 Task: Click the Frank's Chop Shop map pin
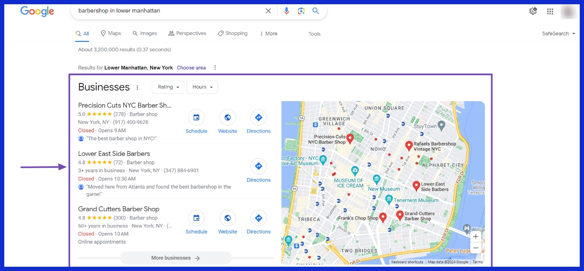click(383, 217)
